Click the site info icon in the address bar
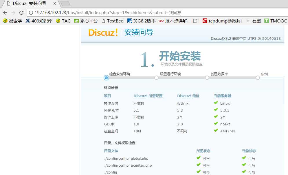 31,13
